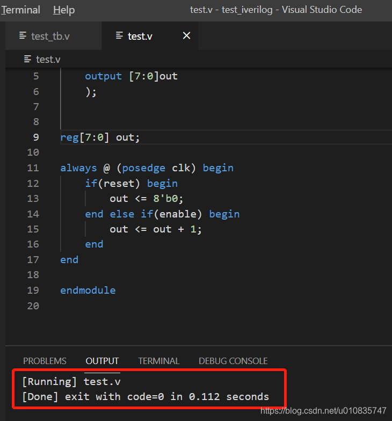Click line number 9 in the gutter
Viewport: 392px width, 421px height.
pyautogui.click(x=36, y=137)
